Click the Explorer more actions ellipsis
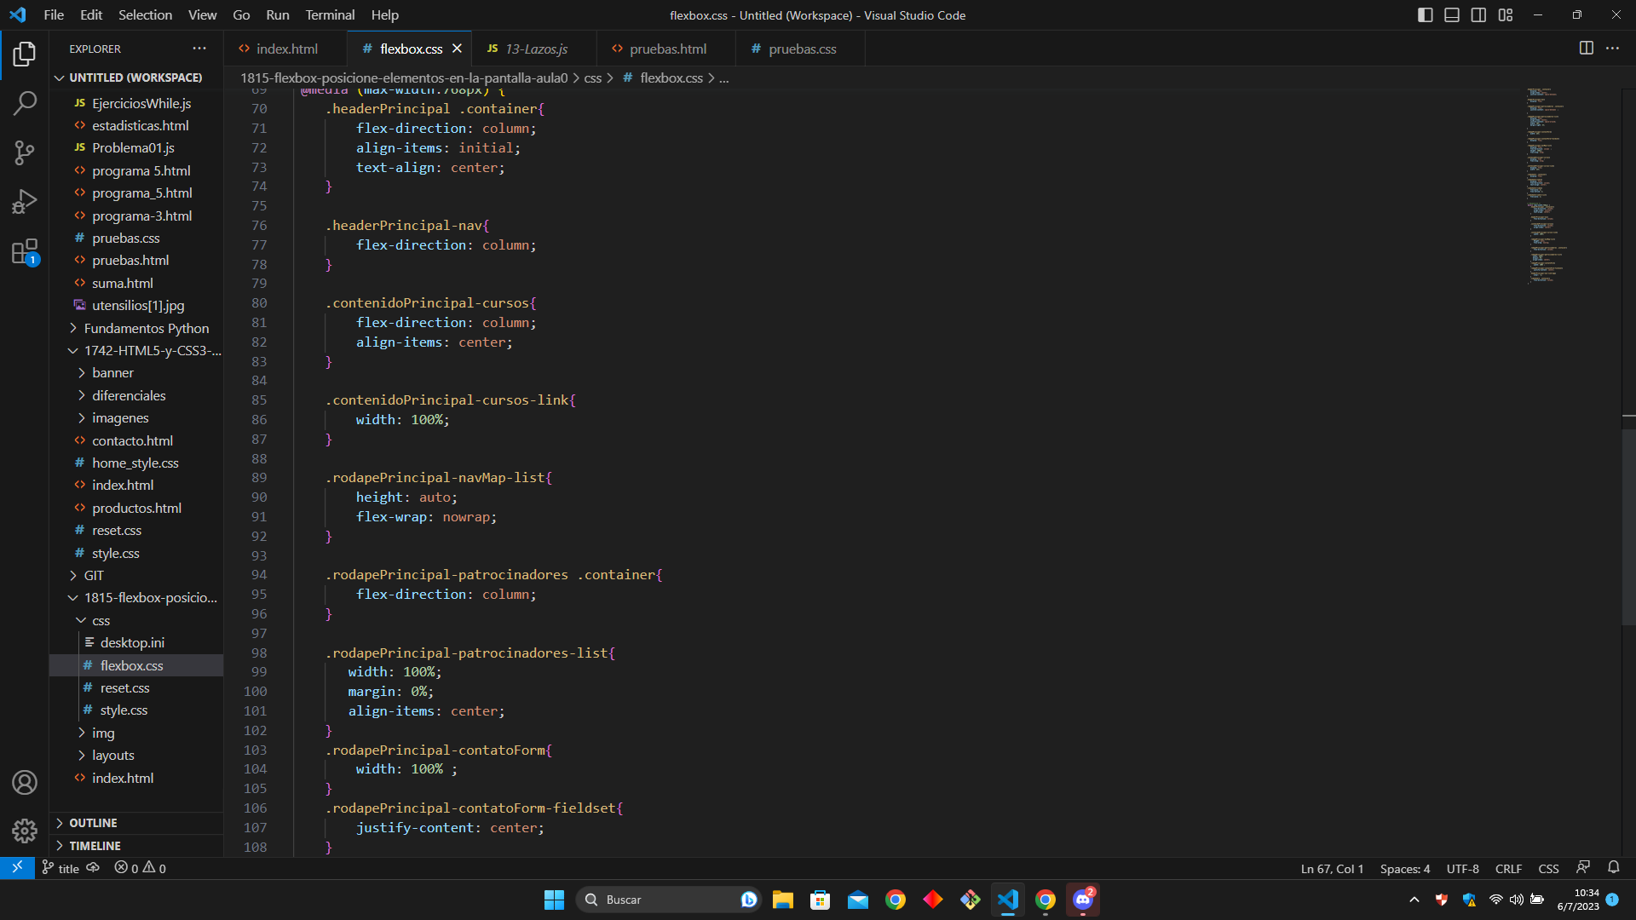Image resolution: width=1636 pixels, height=920 pixels. point(199,49)
